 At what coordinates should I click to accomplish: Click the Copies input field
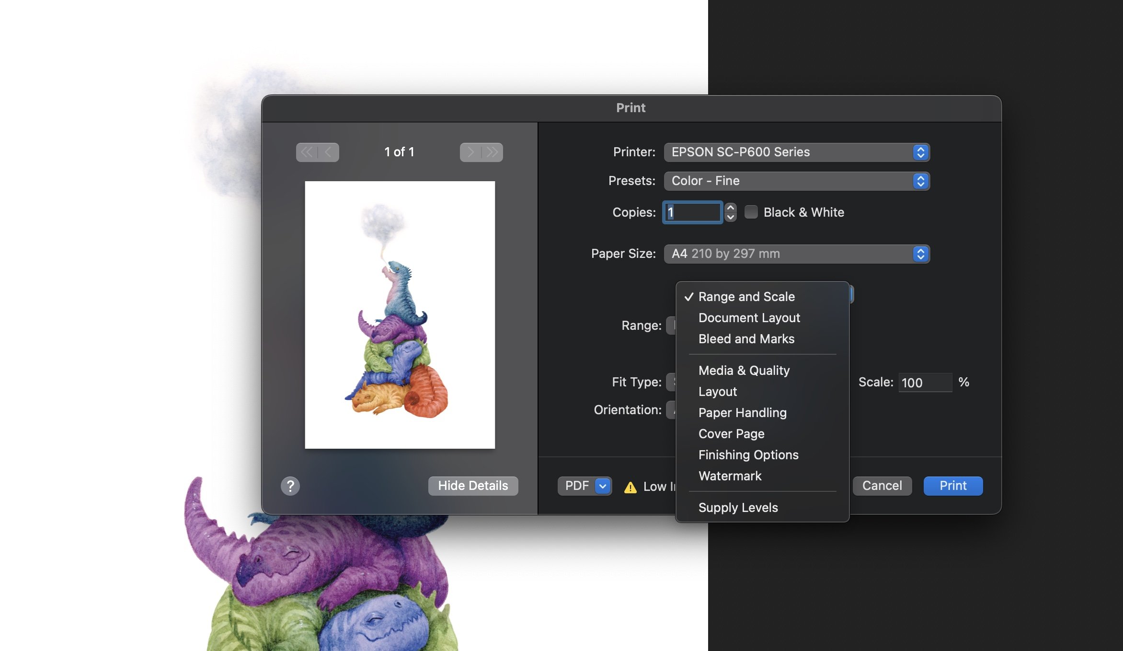(x=693, y=212)
